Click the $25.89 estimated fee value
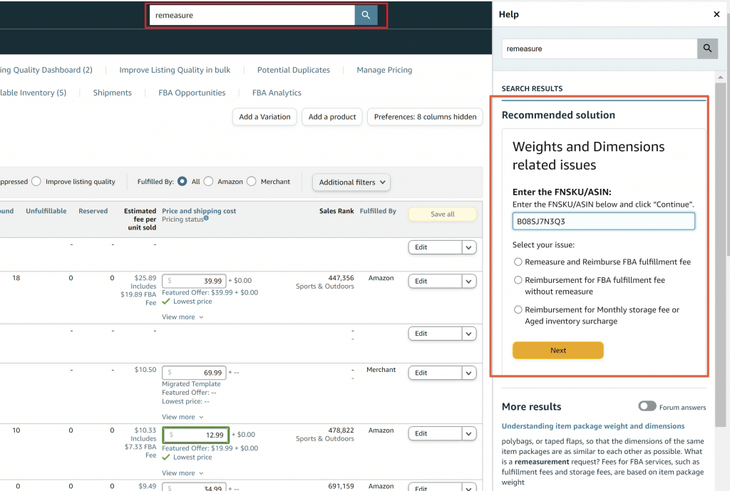 (145, 278)
